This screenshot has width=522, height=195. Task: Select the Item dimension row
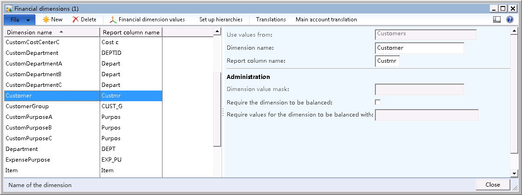[x=83, y=170]
